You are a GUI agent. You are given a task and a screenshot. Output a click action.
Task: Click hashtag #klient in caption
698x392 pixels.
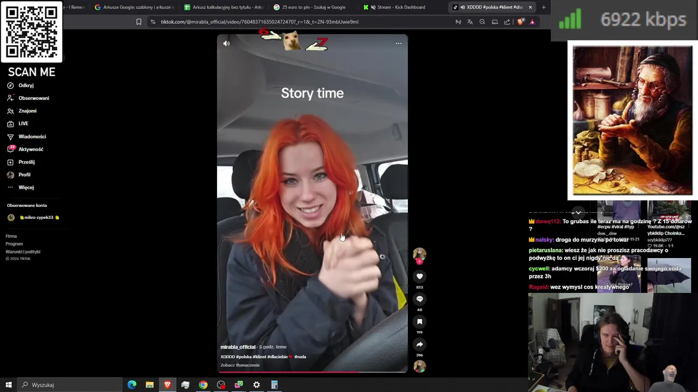(259, 357)
